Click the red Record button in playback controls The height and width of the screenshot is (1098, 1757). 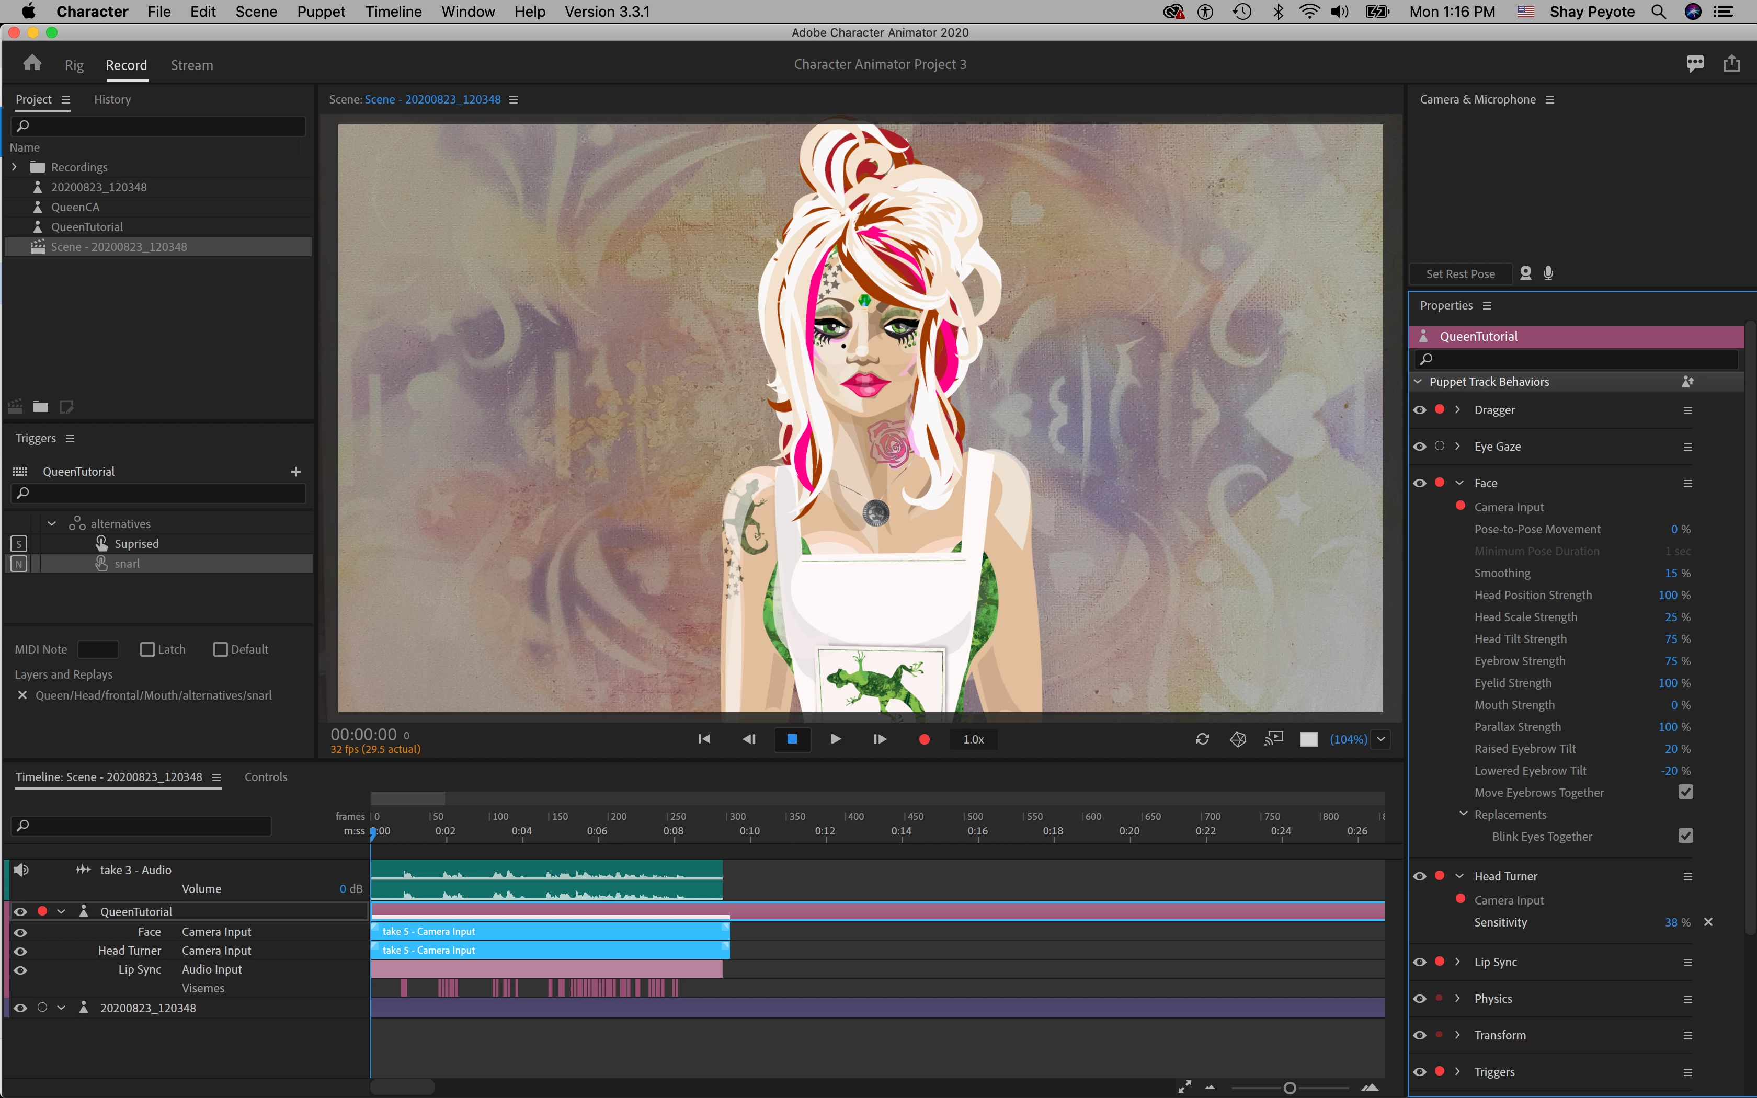coord(923,739)
